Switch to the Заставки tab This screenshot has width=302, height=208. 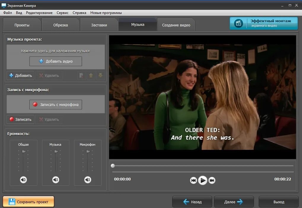(99, 25)
